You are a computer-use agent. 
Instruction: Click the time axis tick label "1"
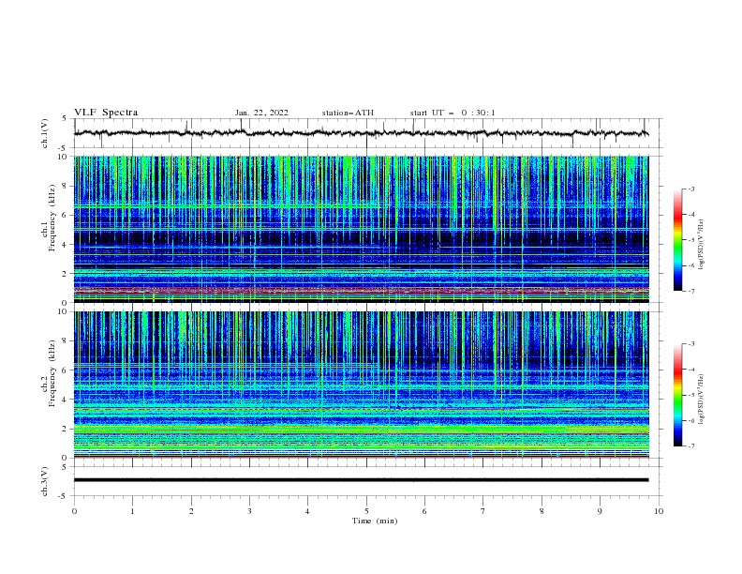[x=133, y=511]
